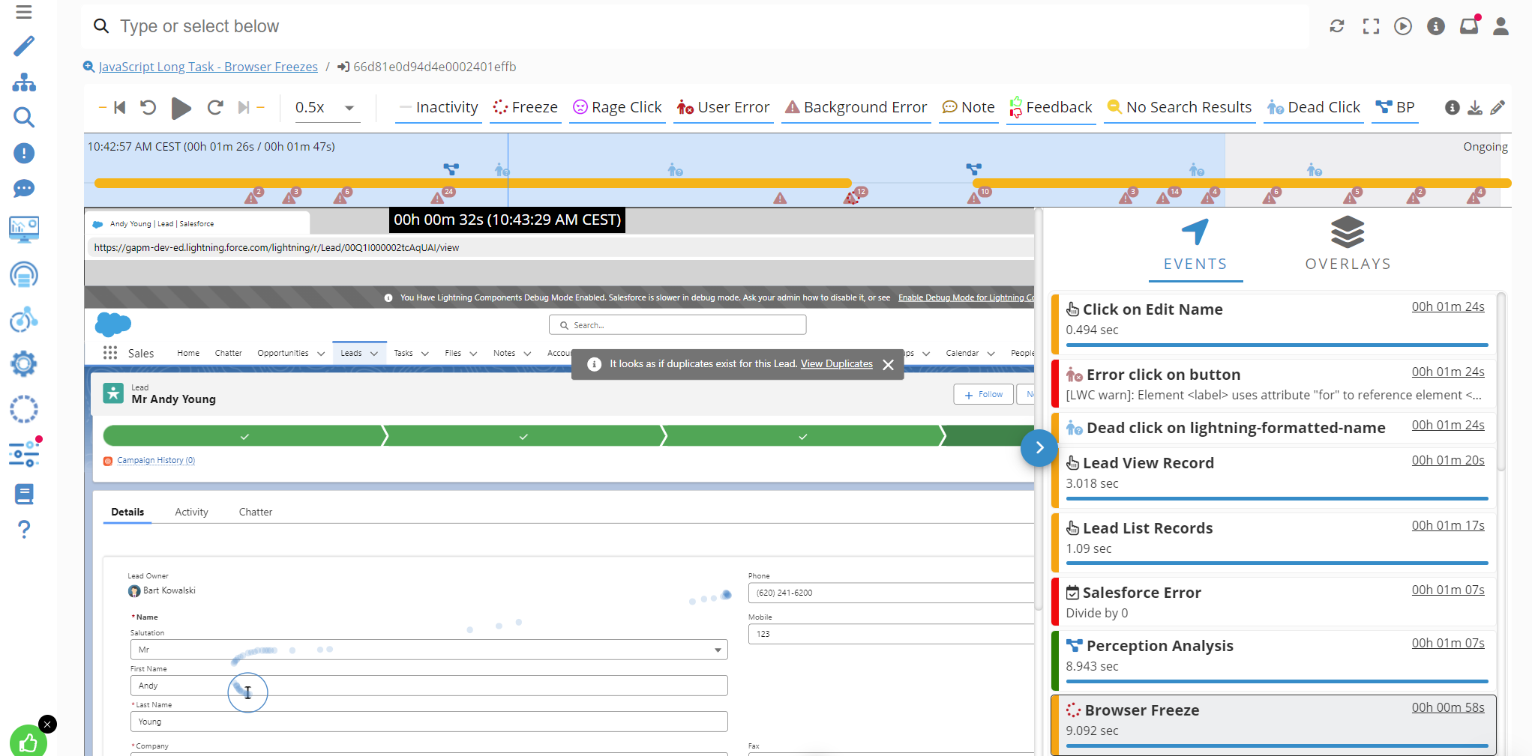Image resolution: width=1532 pixels, height=756 pixels.
Task: Open the search magnifier sidebar icon
Action: tap(24, 118)
